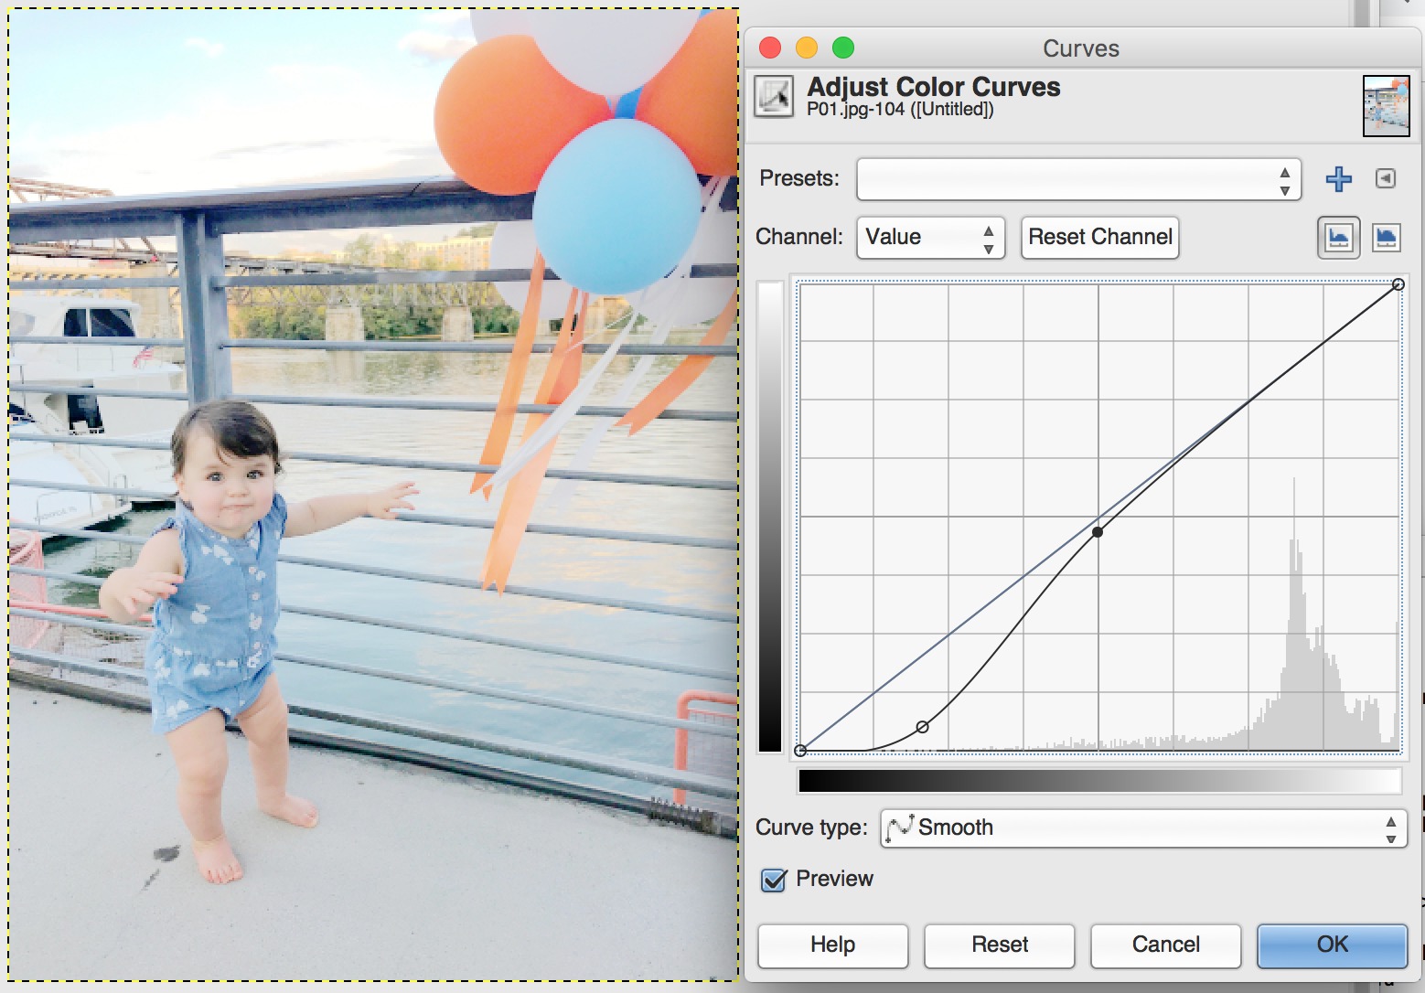Open the presets menu arrow icon

tap(1386, 179)
